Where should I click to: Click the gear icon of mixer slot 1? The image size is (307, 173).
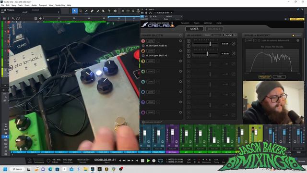[x=180, y=41]
